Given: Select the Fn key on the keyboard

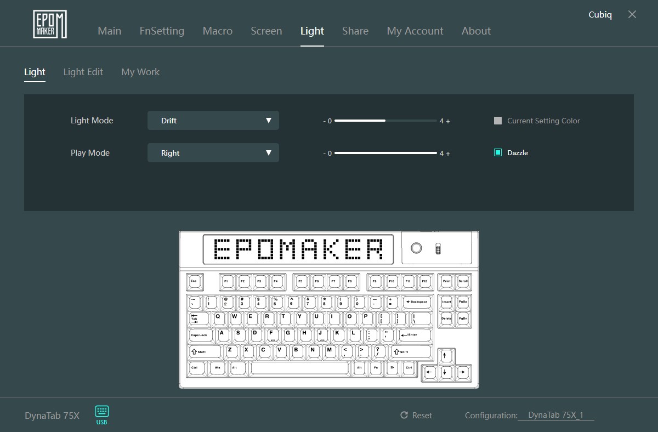Looking at the screenshot, I should coord(376,368).
